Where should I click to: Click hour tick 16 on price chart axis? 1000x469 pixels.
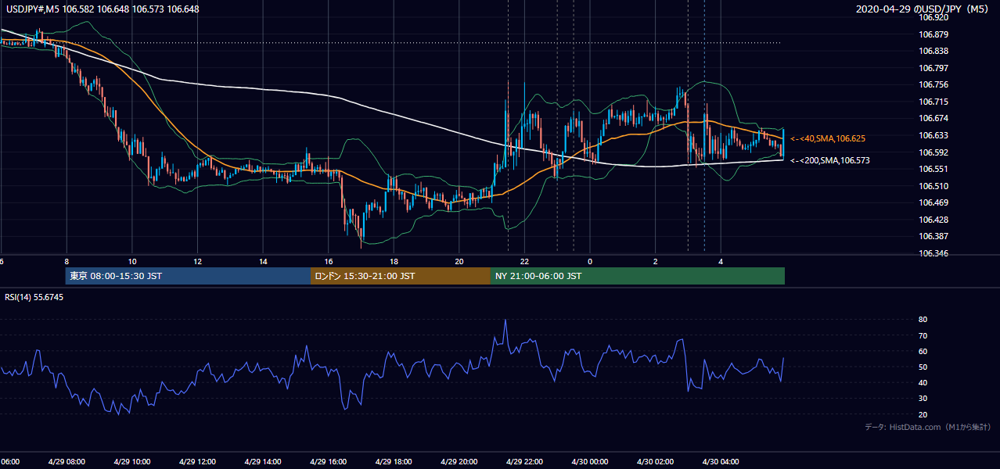329,262
